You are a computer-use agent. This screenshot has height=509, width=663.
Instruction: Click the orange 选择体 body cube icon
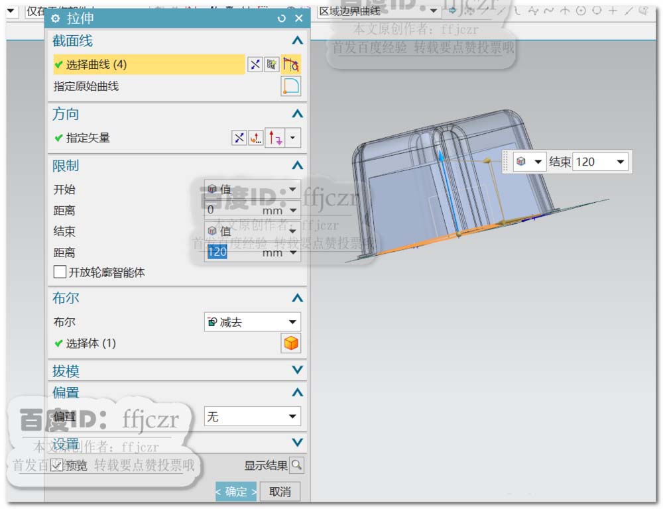click(x=291, y=343)
